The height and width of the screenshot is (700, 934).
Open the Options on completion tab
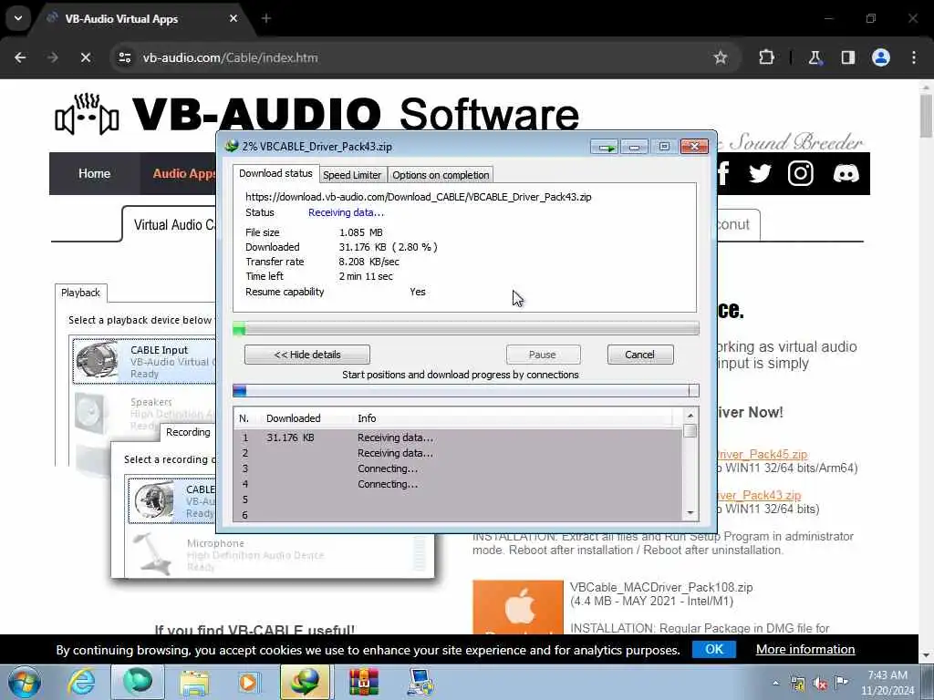point(441,175)
